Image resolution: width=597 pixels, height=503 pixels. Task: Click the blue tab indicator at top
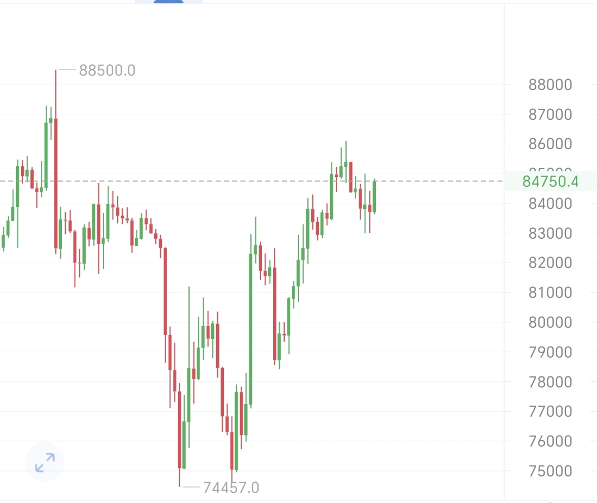pyautogui.click(x=169, y=2)
